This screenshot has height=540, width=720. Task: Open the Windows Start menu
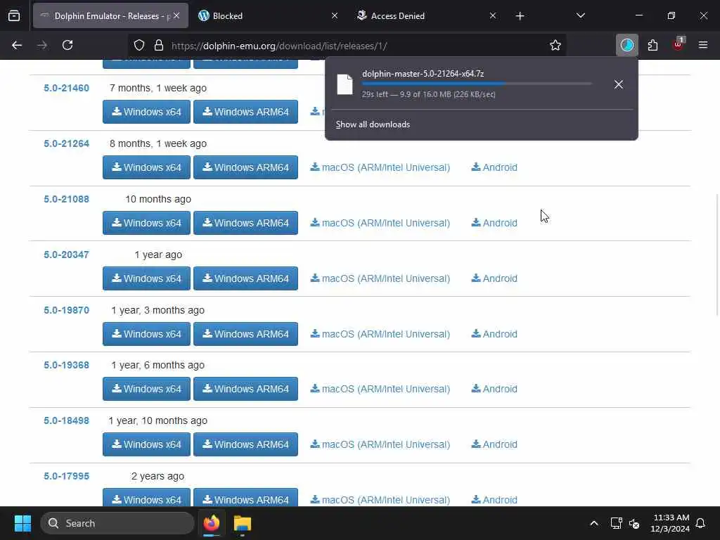[22, 523]
